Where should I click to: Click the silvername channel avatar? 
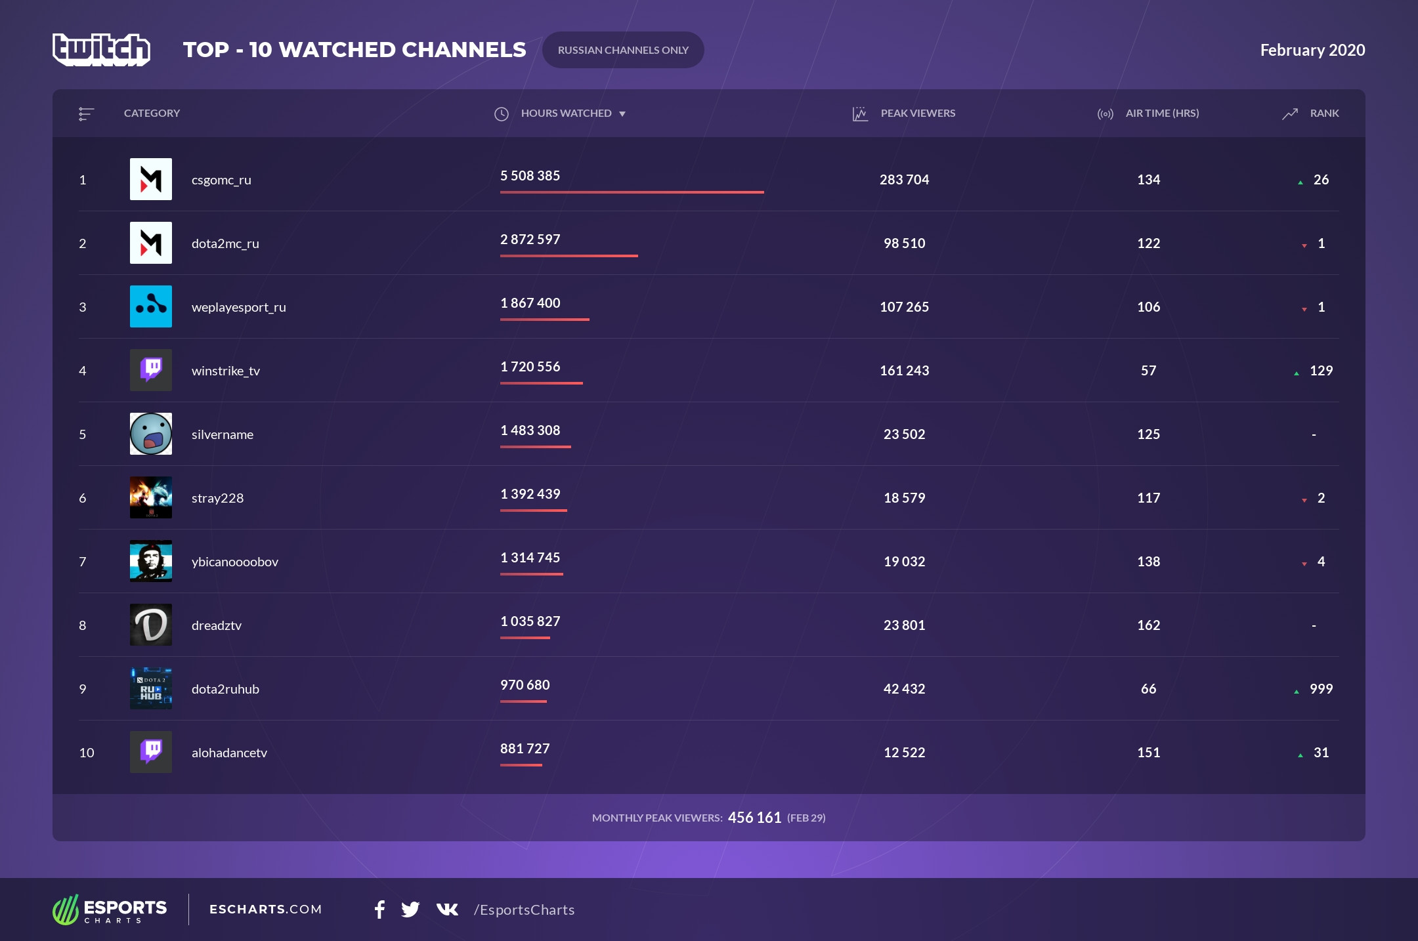tap(150, 434)
